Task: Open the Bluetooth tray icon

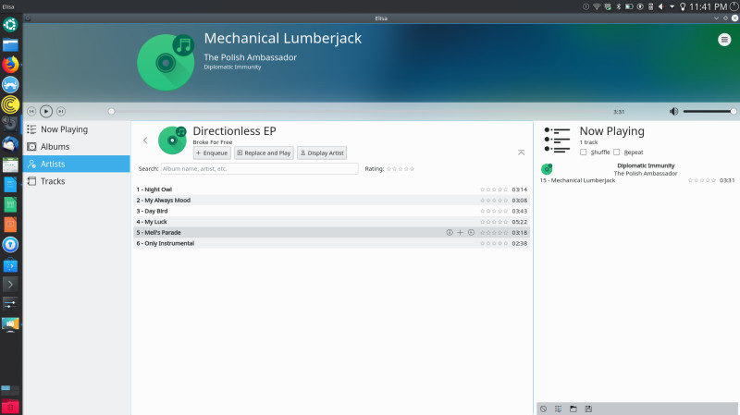Action: tap(618, 6)
